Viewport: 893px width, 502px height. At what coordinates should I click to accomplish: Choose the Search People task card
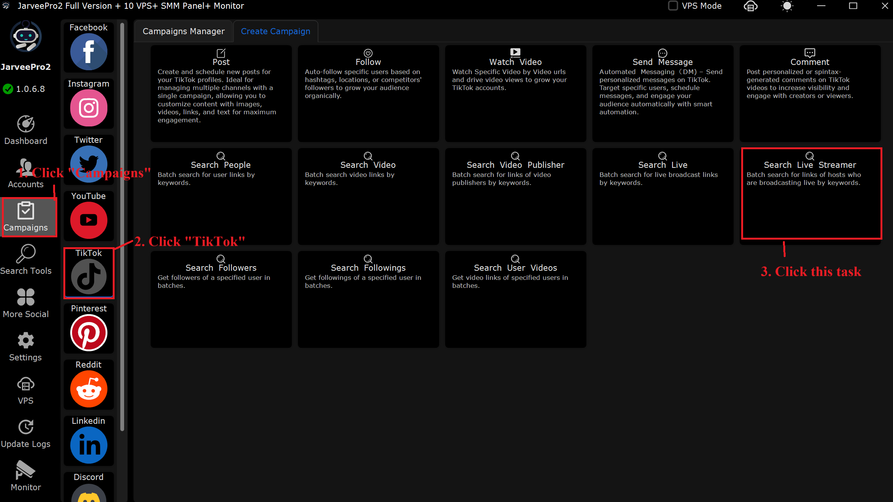point(221,196)
